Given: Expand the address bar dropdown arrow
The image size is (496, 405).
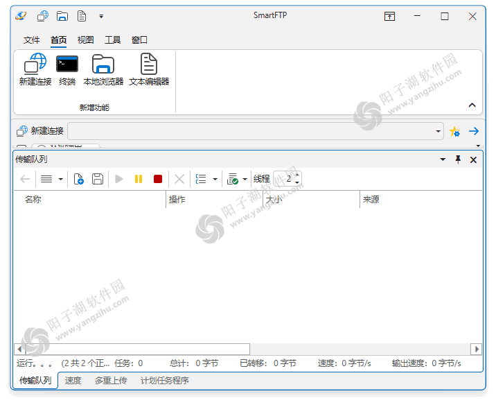Looking at the screenshot, I should click(438, 131).
